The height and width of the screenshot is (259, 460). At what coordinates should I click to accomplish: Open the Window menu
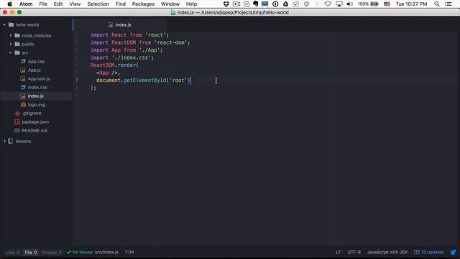(170, 4)
